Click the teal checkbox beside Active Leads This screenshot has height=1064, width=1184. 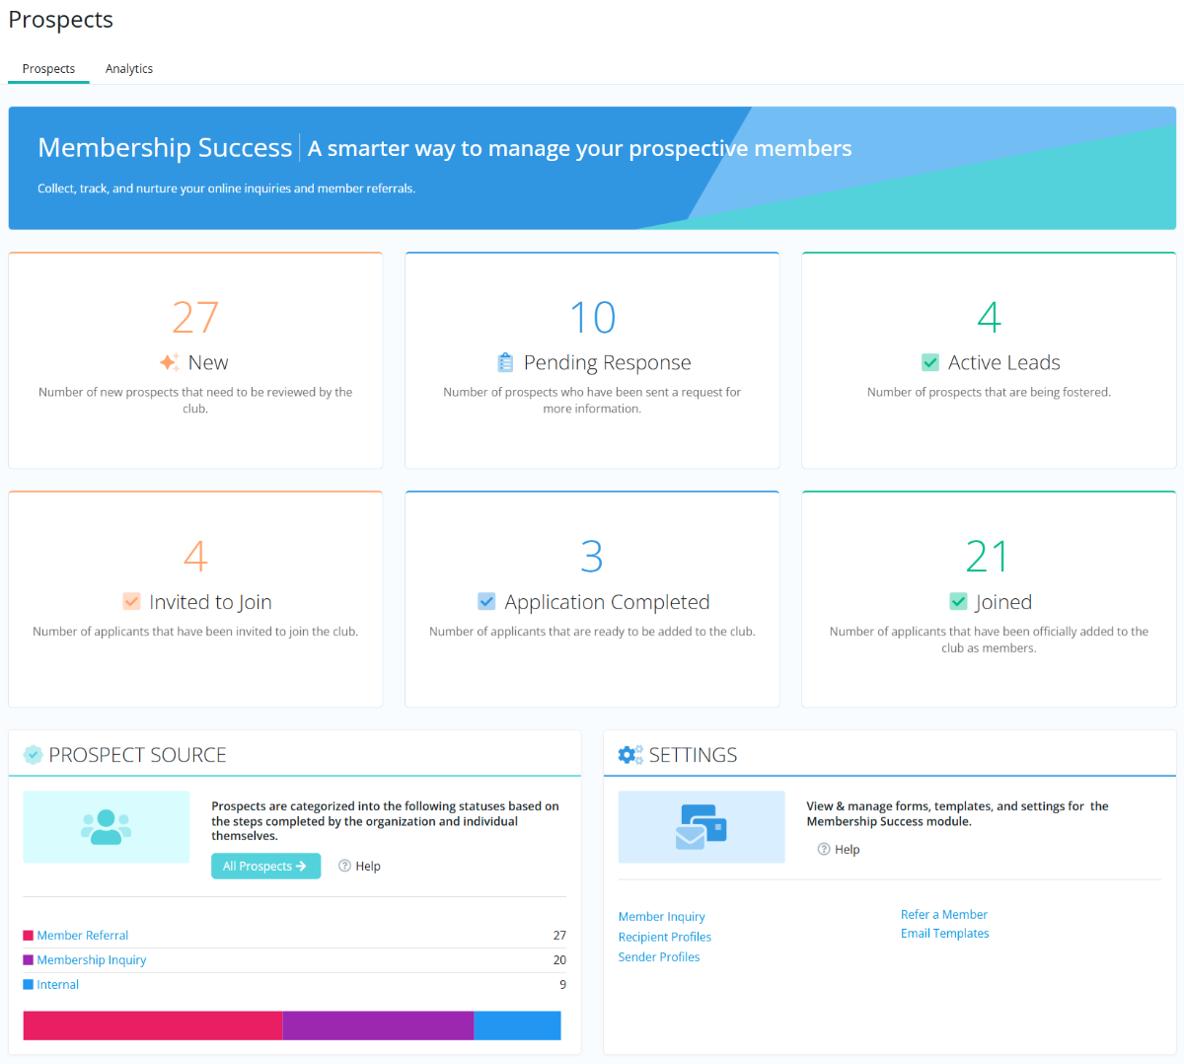click(x=929, y=362)
